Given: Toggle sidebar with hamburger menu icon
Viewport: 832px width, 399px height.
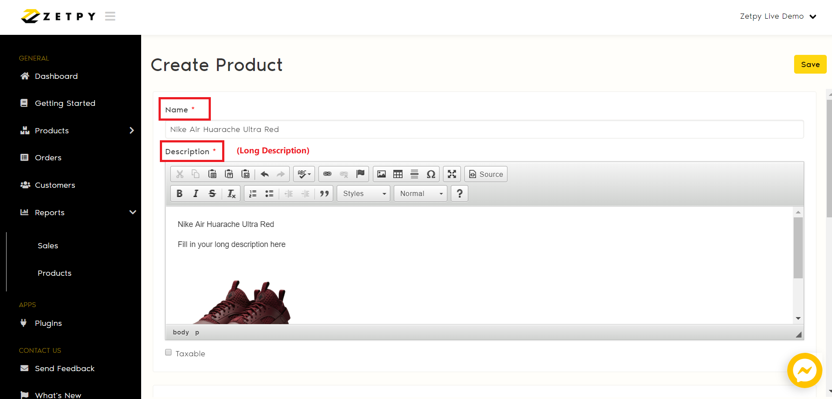Looking at the screenshot, I should [110, 16].
